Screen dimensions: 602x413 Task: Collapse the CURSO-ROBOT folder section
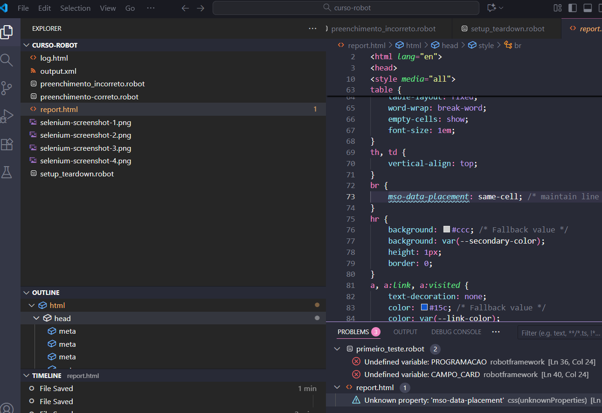point(26,45)
